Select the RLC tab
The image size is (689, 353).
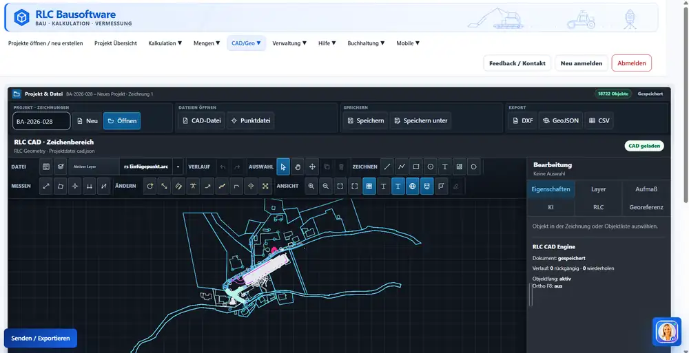(599, 207)
